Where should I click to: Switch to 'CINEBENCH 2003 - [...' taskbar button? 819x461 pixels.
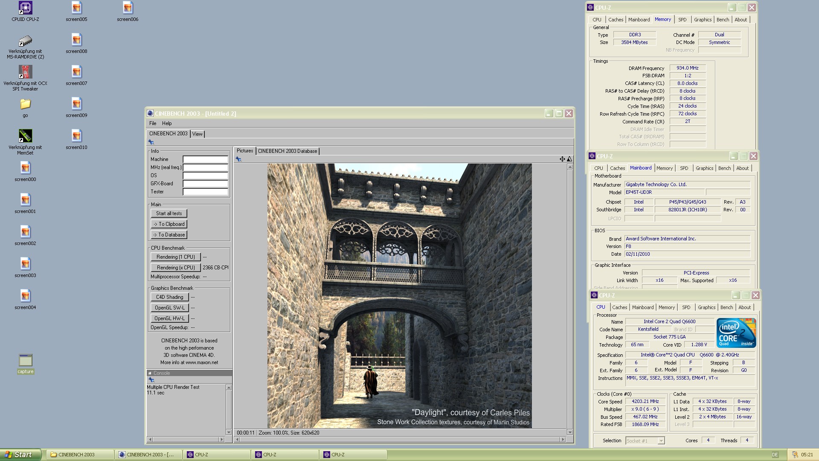[148, 455]
